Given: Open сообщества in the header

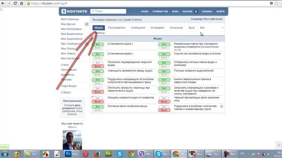Looking at the screenshot, I should [x=160, y=11].
